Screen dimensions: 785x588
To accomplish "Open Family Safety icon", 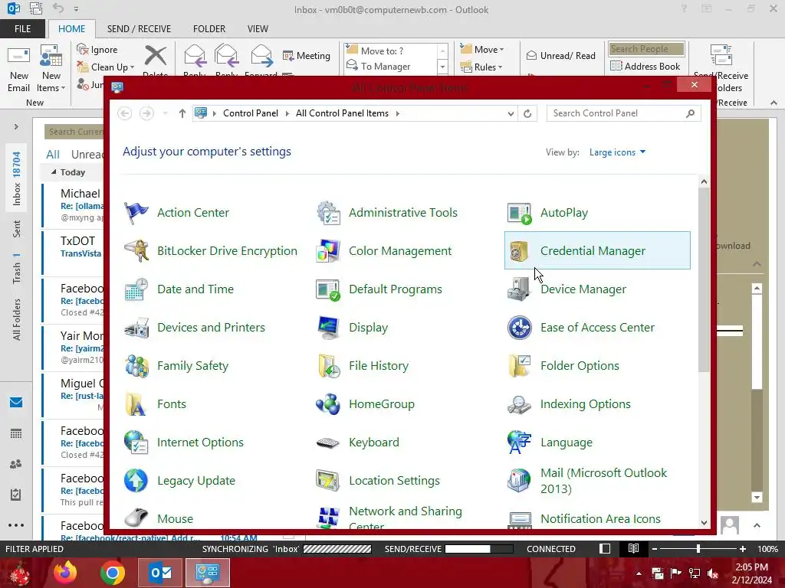I will click(x=136, y=366).
